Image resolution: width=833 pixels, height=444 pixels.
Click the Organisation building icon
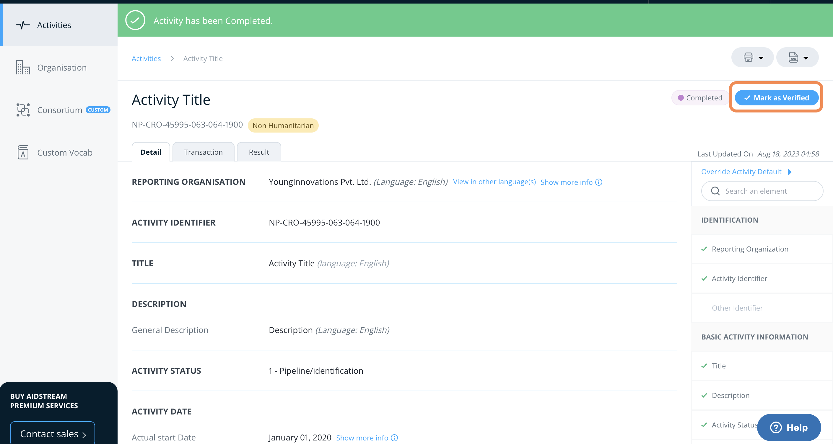coord(23,68)
